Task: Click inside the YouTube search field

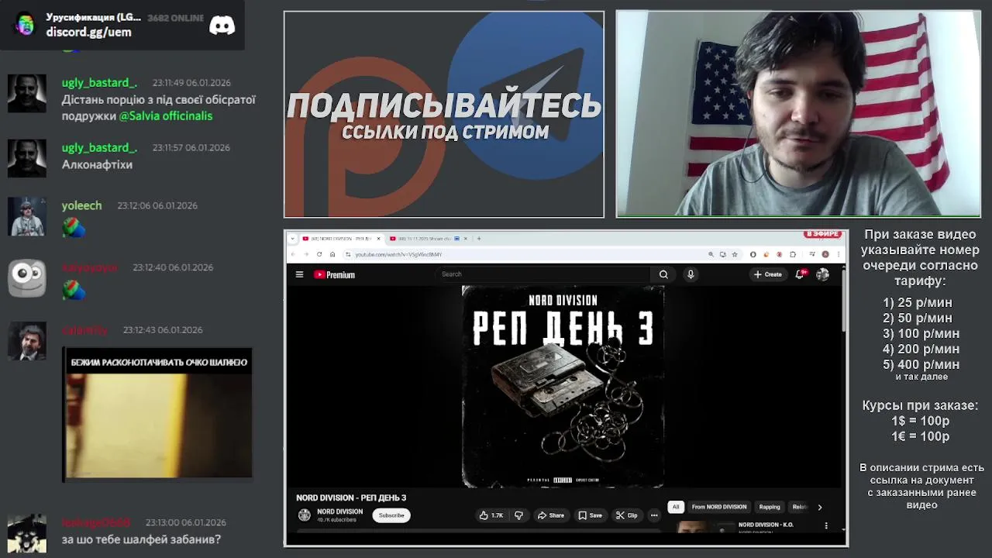Action: tap(545, 274)
